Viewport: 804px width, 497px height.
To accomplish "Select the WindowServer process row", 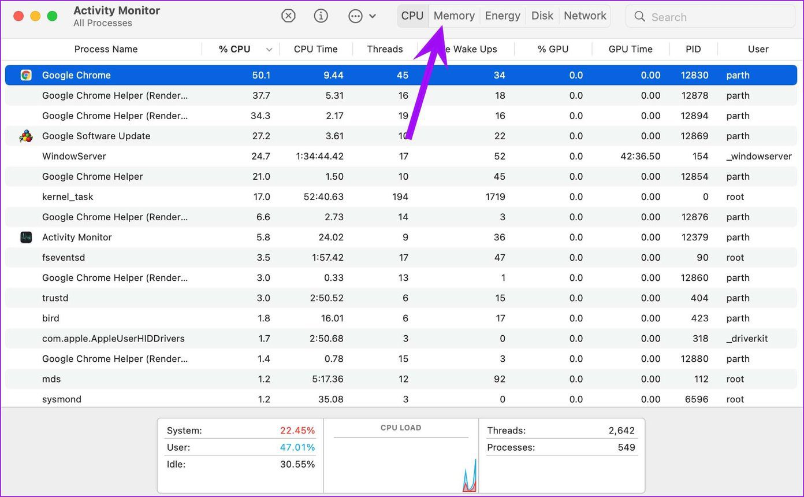I will 401,156.
